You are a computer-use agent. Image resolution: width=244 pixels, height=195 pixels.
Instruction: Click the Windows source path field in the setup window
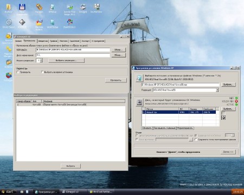(180, 84)
